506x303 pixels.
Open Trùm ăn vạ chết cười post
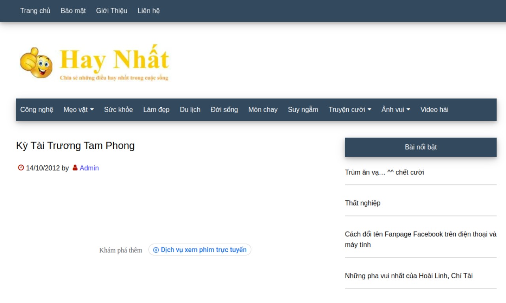click(384, 172)
